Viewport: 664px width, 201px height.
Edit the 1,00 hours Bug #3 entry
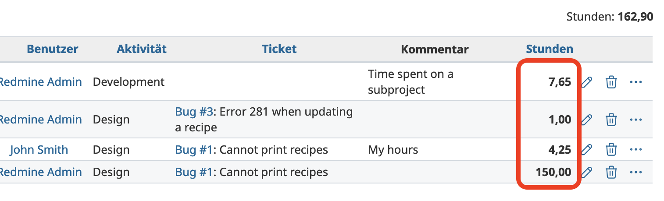(x=587, y=120)
